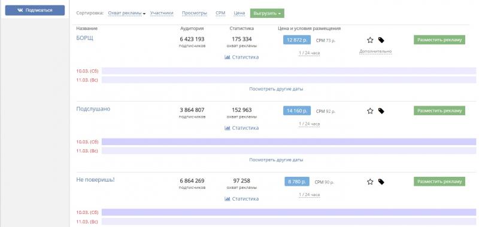Open the Подслушано community link
The image size is (479, 227).
(93, 109)
